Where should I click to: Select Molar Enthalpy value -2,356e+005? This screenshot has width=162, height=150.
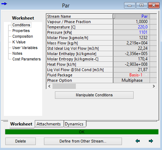coord(132,54)
